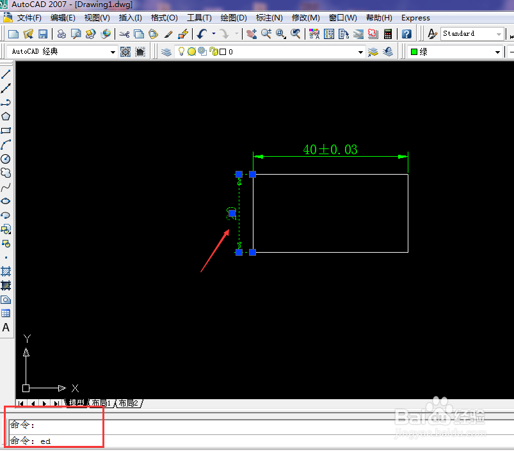This screenshot has width=514, height=451.
Task: Toggle layer 0 freeze sun icon
Action: 192,51
